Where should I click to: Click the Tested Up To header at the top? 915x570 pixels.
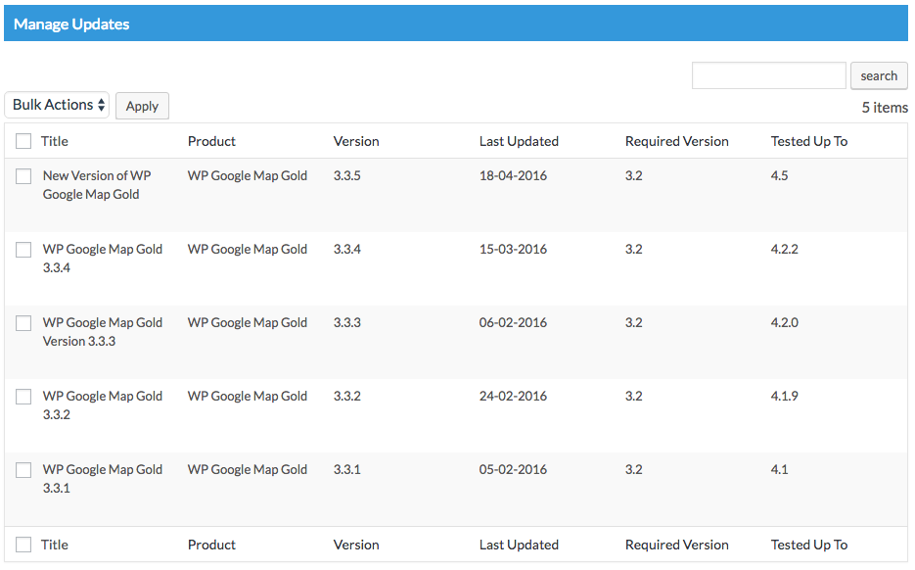click(x=809, y=141)
